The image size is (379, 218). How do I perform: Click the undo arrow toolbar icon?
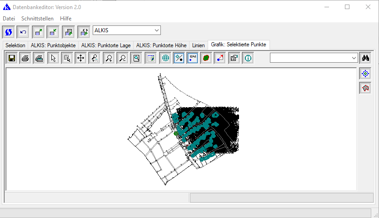point(23,32)
